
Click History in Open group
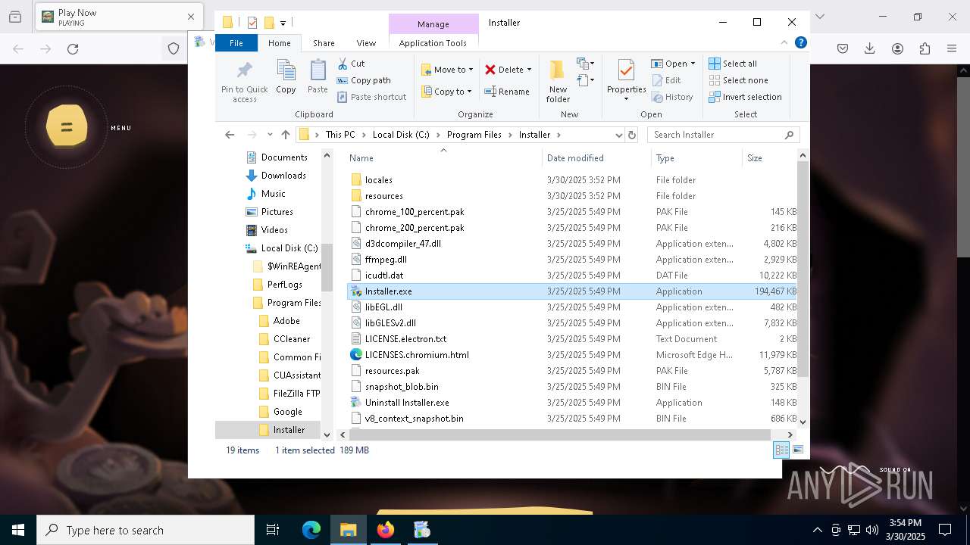pyautogui.click(x=672, y=97)
